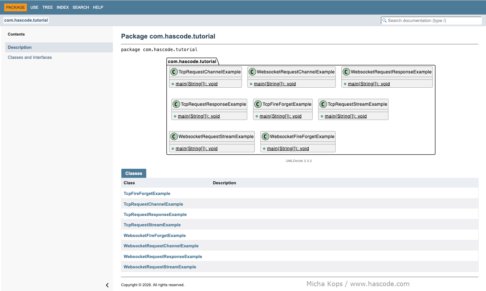
Task: Click the class icon beside TcpFireForgetExample
Action: pos(258,104)
